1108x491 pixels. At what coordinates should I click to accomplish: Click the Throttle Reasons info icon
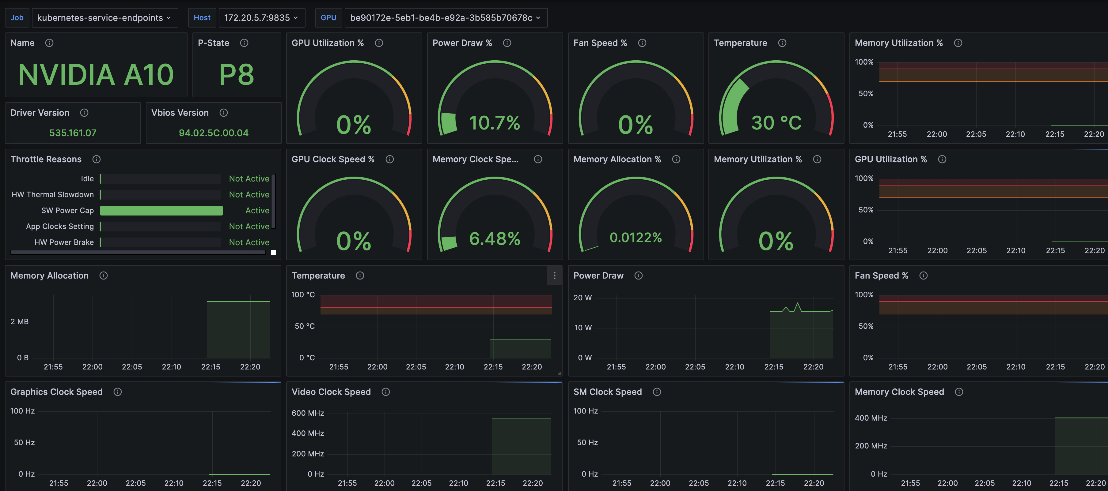[x=96, y=159]
